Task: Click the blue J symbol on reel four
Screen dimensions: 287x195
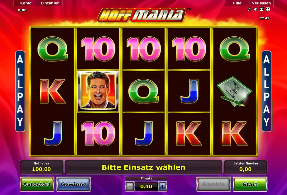Action: [x=190, y=91]
